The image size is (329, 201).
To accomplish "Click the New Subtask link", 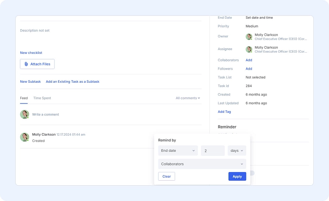I will point(30,81).
